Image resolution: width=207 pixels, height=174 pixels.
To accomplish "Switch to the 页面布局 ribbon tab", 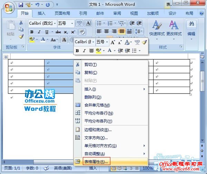I will (62, 13).
